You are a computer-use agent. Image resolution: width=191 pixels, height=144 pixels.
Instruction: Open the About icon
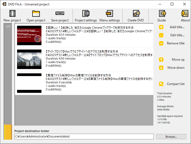pyautogui.click(x=185, y=14)
